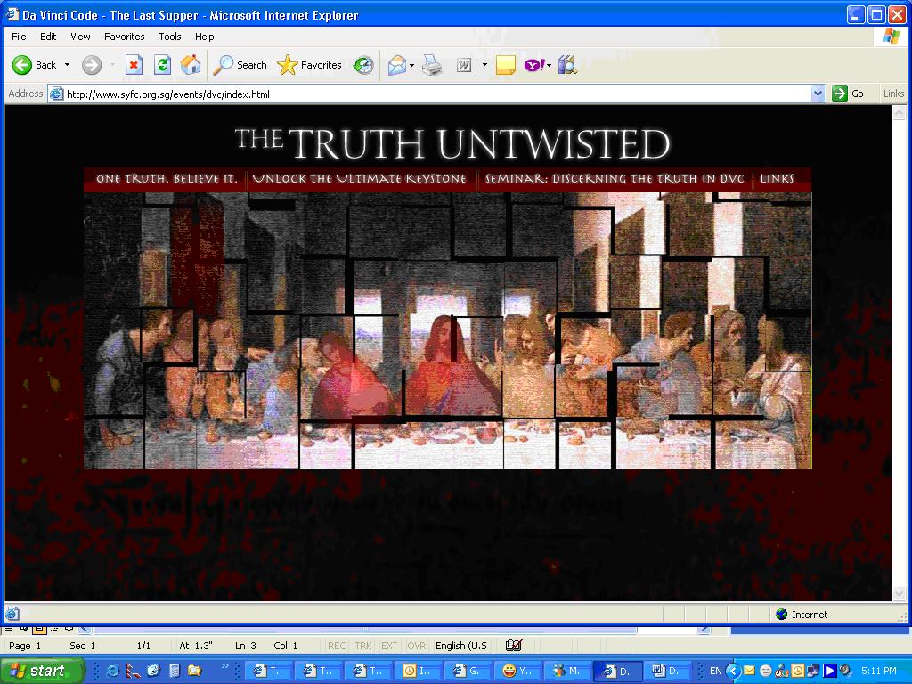Click the 5:11 PM taskbar clock
This screenshot has width=912, height=684.
coord(878,671)
